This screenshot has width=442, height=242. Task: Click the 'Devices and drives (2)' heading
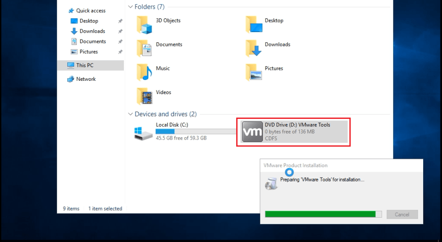[165, 114]
